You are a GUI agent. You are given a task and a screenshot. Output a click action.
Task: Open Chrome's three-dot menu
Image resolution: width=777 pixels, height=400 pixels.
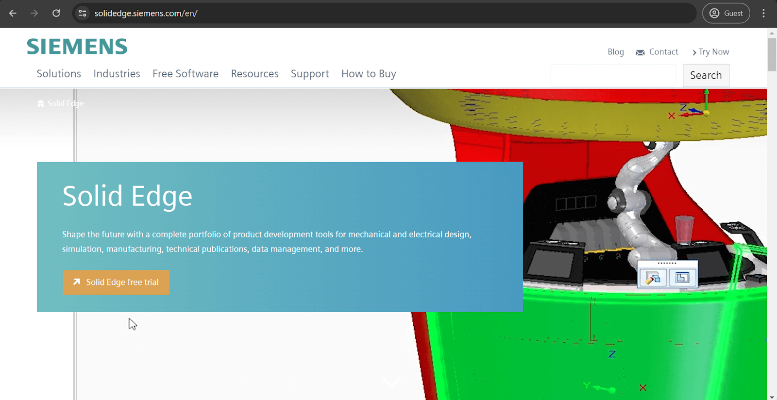coord(763,13)
